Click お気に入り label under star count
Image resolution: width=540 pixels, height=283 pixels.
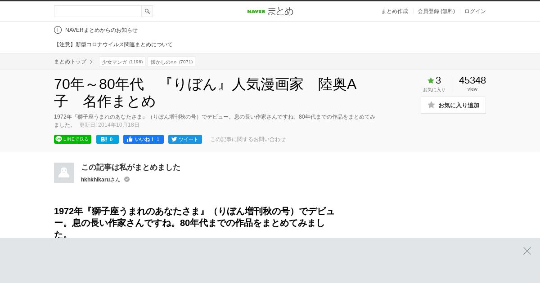(x=434, y=89)
